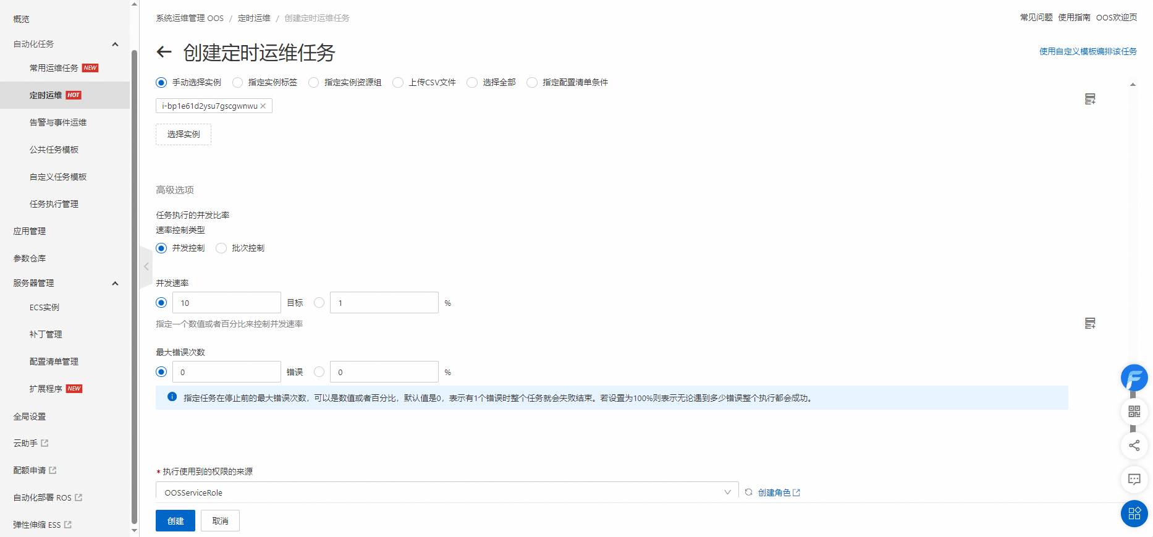Viewport: 1153px width, 537px height.
Task: Select numeric value radio for 最大错误次数
Action: [x=161, y=372]
